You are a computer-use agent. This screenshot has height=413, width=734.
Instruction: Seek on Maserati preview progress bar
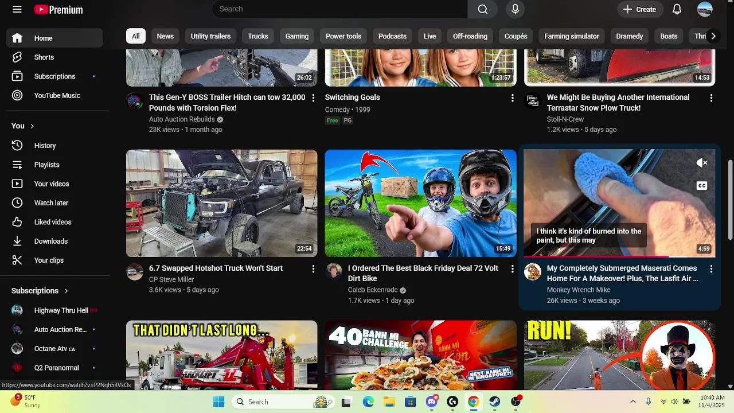tap(619, 256)
